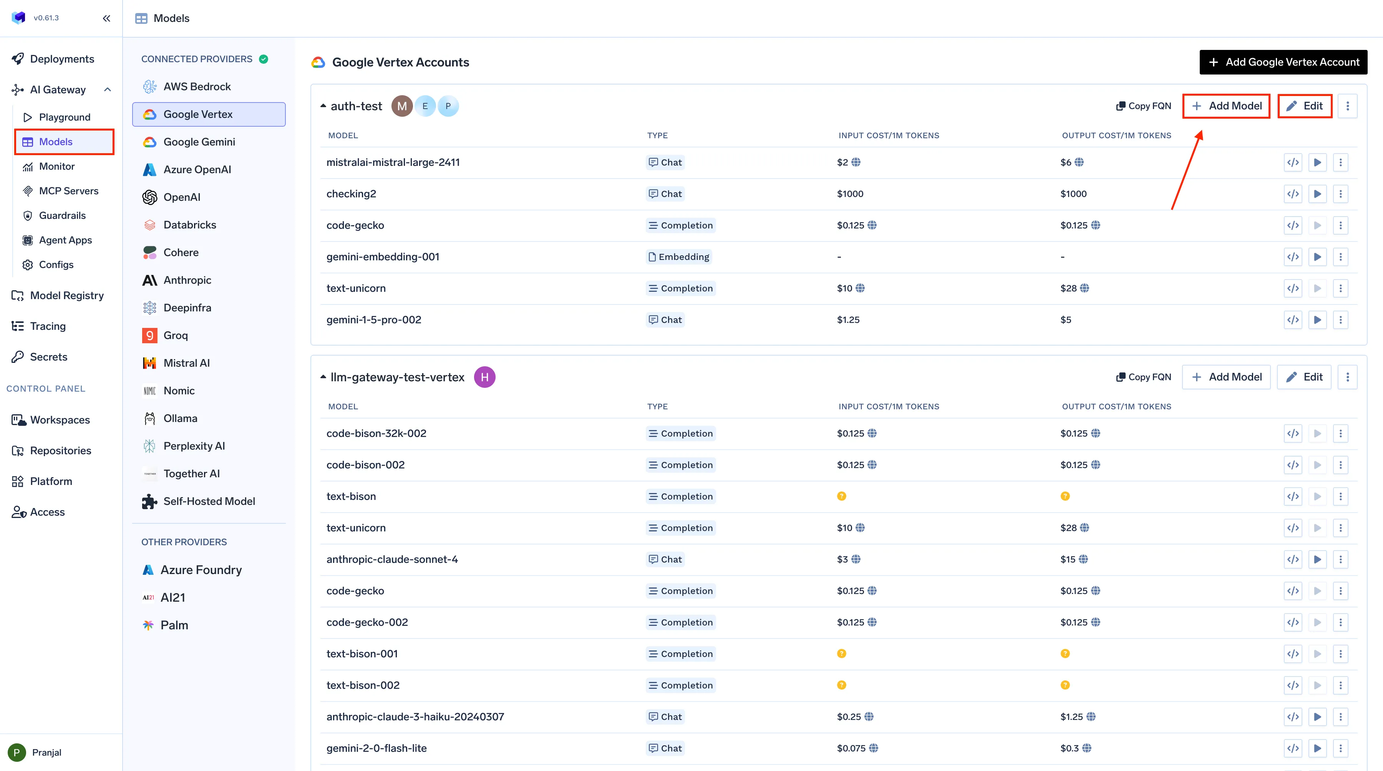Click Add Google Vertex Account
This screenshot has width=1383, height=771.
1283,62
